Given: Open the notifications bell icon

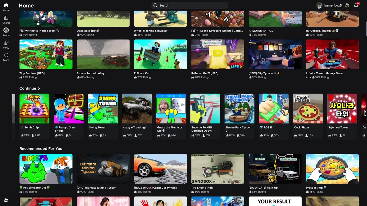Looking at the screenshot, I should (356, 5).
